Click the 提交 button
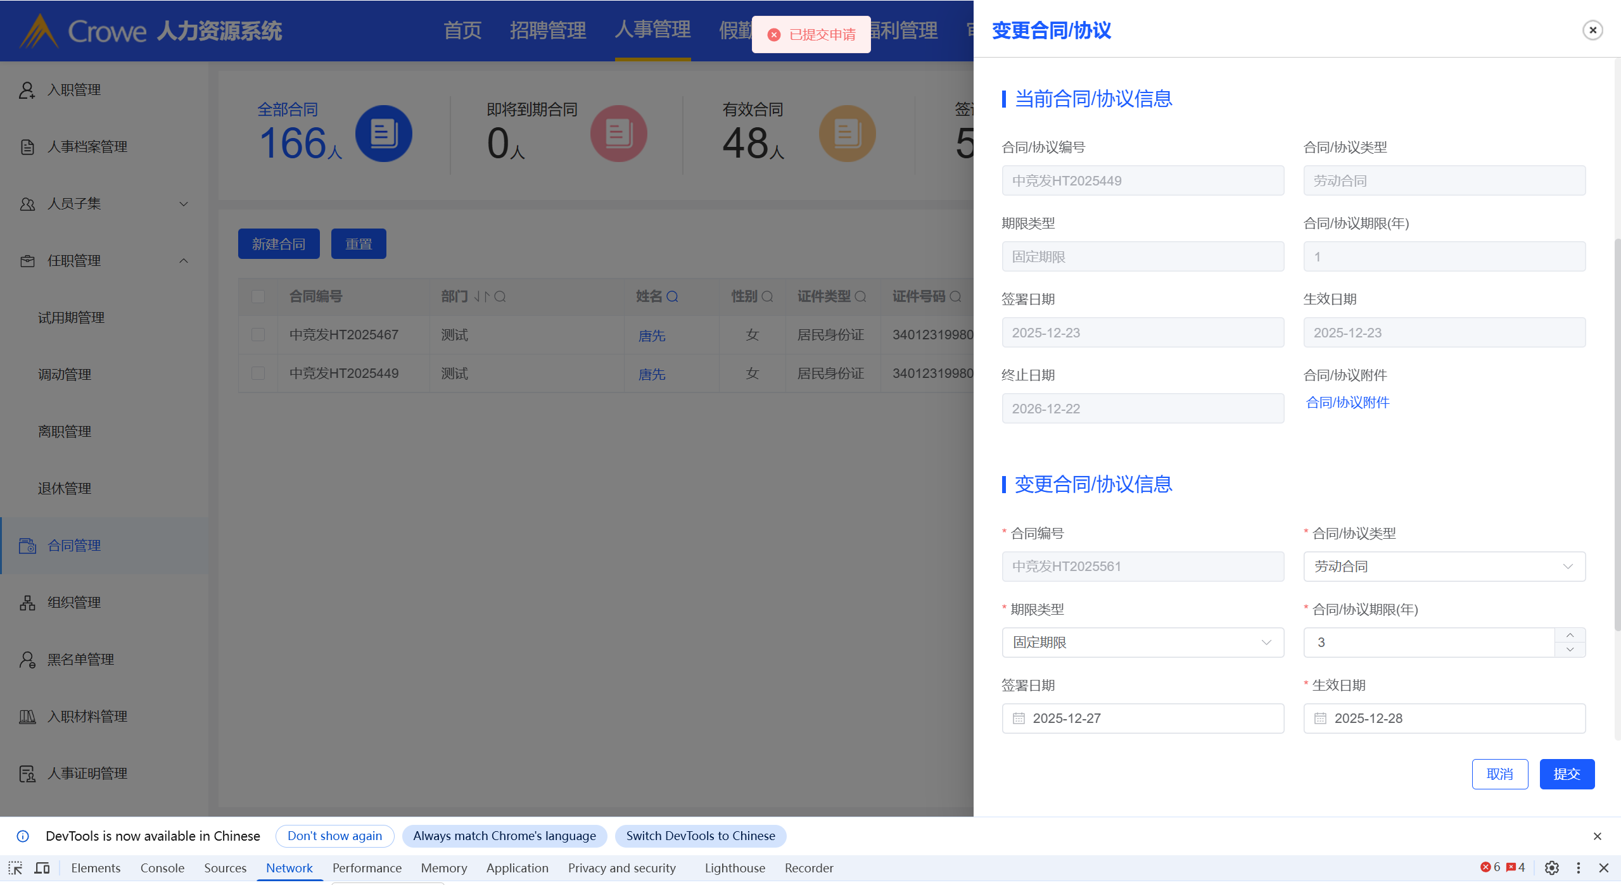Screen dimensions: 1621x885 click(1566, 774)
